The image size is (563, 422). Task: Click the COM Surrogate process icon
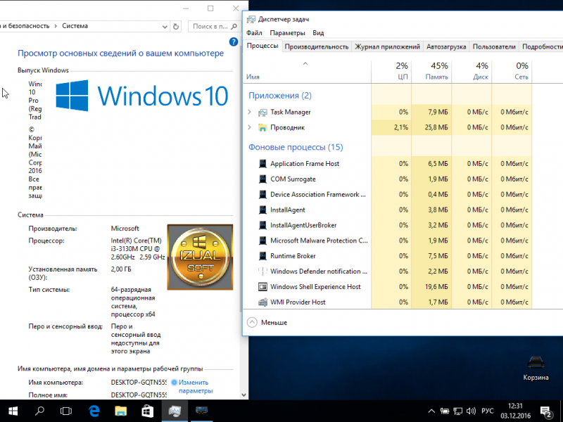262,179
